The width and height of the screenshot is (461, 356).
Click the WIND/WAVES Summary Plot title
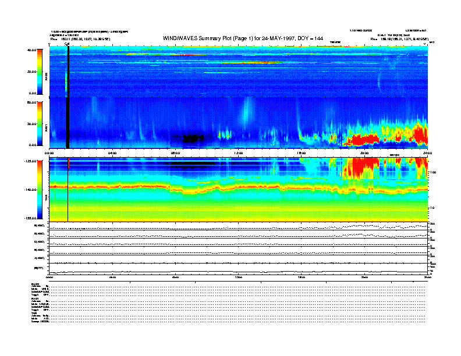tap(243, 38)
